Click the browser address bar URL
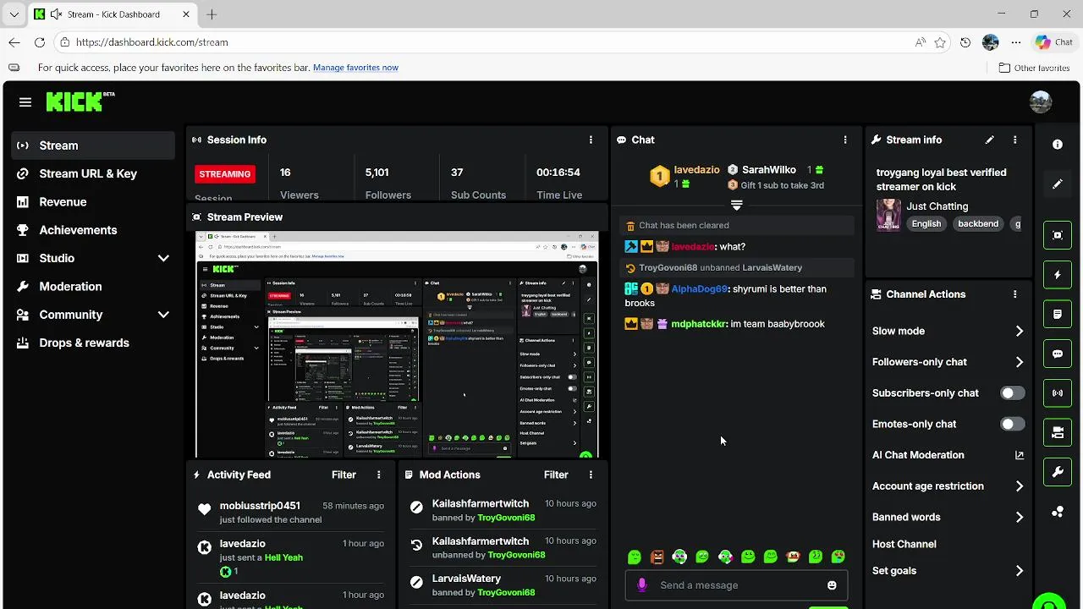Screen dimensions: 1083x609 point(151,42)
